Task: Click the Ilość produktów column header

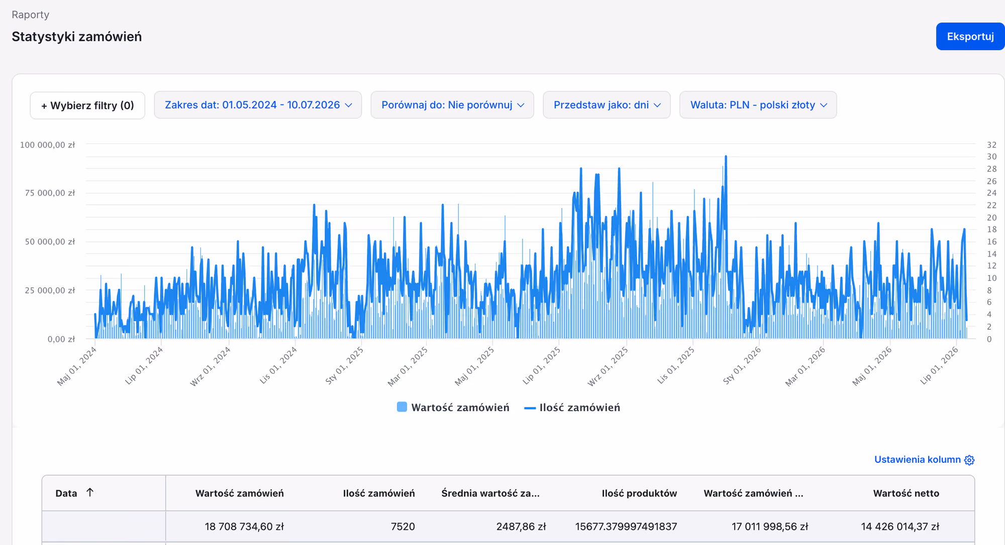Action: pos(639,493)
